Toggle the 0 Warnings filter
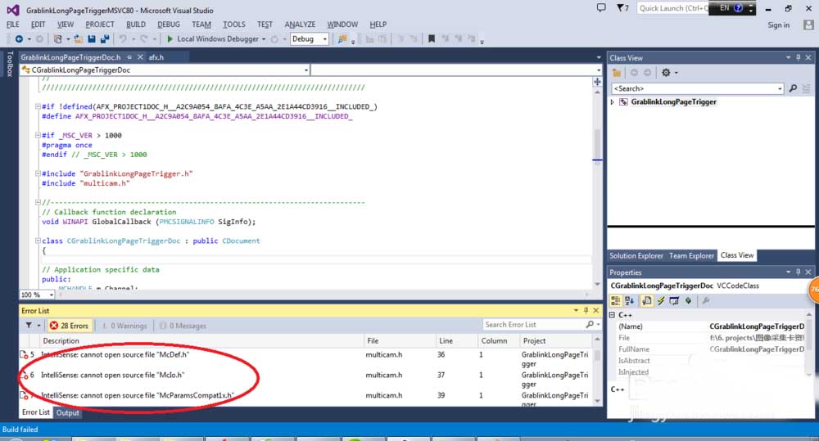The image size is (819, 441). [124, 326]
